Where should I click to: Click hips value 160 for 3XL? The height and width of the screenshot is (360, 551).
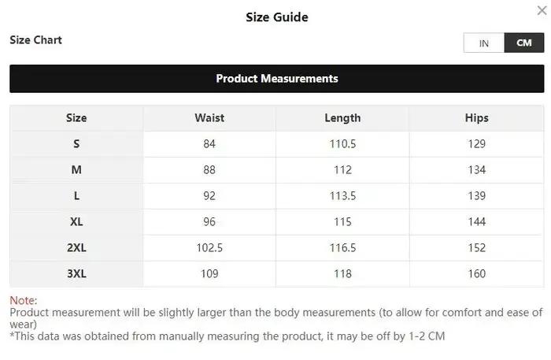[477, 274]
